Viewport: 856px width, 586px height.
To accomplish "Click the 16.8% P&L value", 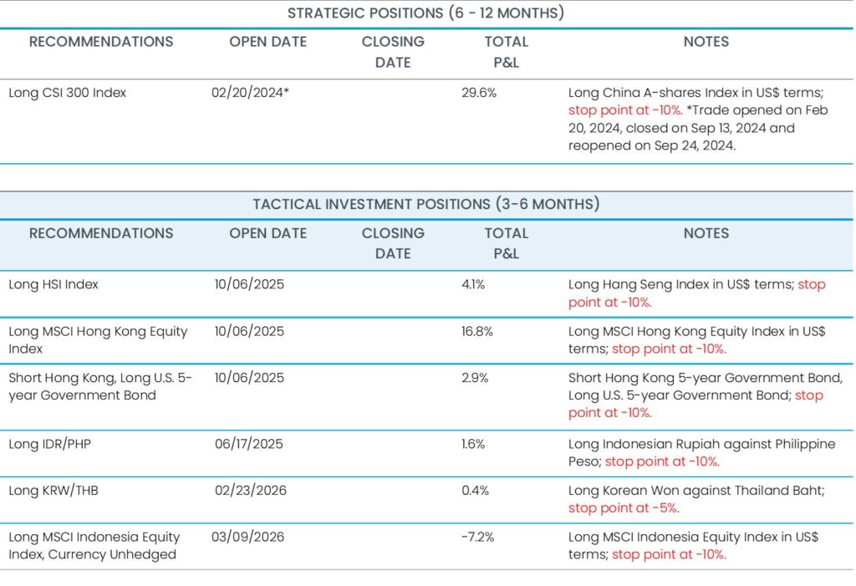I will point(477,331).
